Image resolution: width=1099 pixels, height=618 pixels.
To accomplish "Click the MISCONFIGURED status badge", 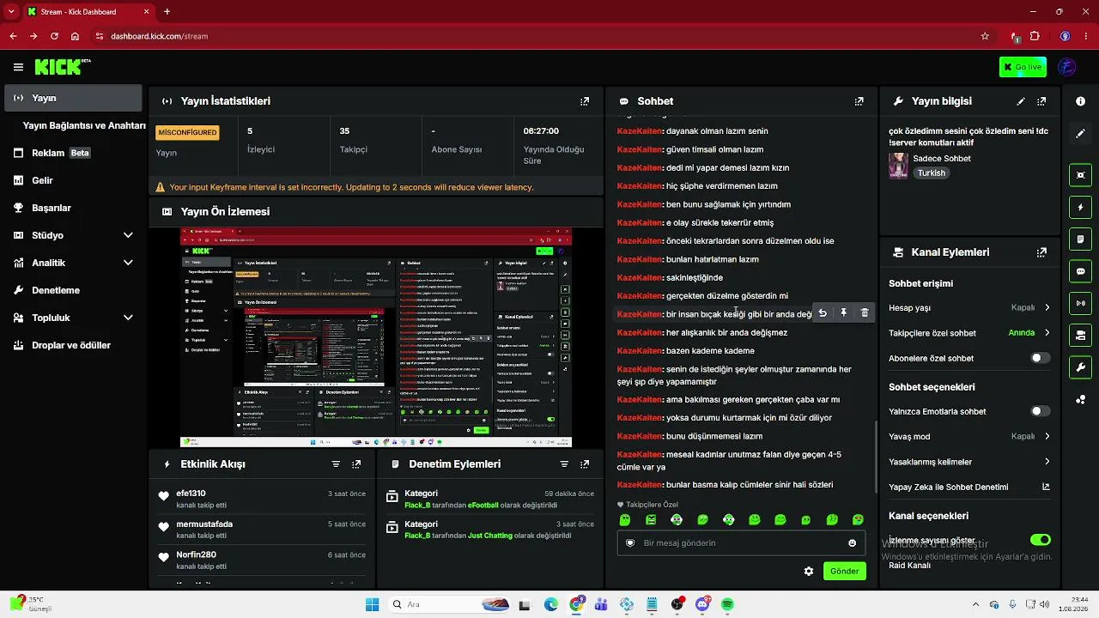I will tap(187, 132).
